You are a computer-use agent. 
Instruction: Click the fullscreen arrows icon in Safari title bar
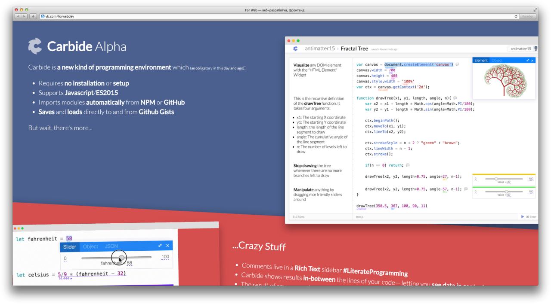(536, 10)
